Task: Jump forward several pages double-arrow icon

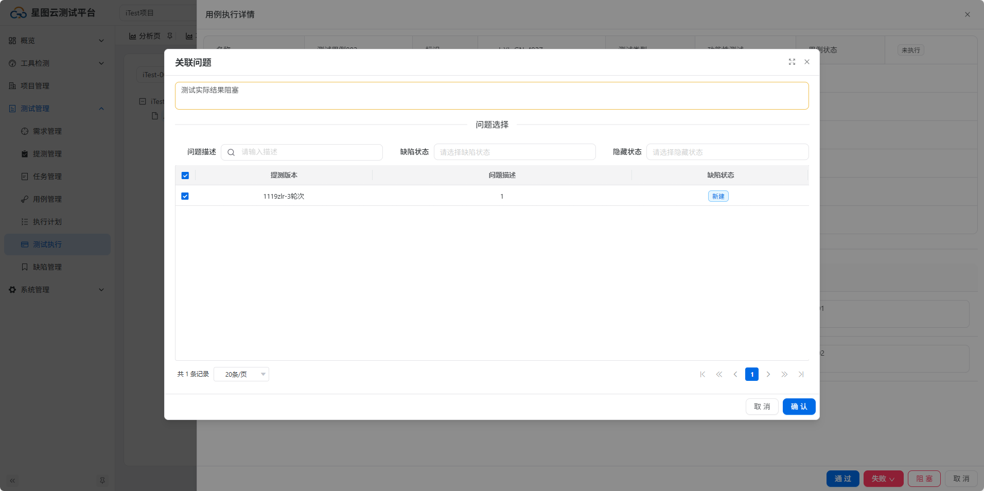Action: pos(784,374)
